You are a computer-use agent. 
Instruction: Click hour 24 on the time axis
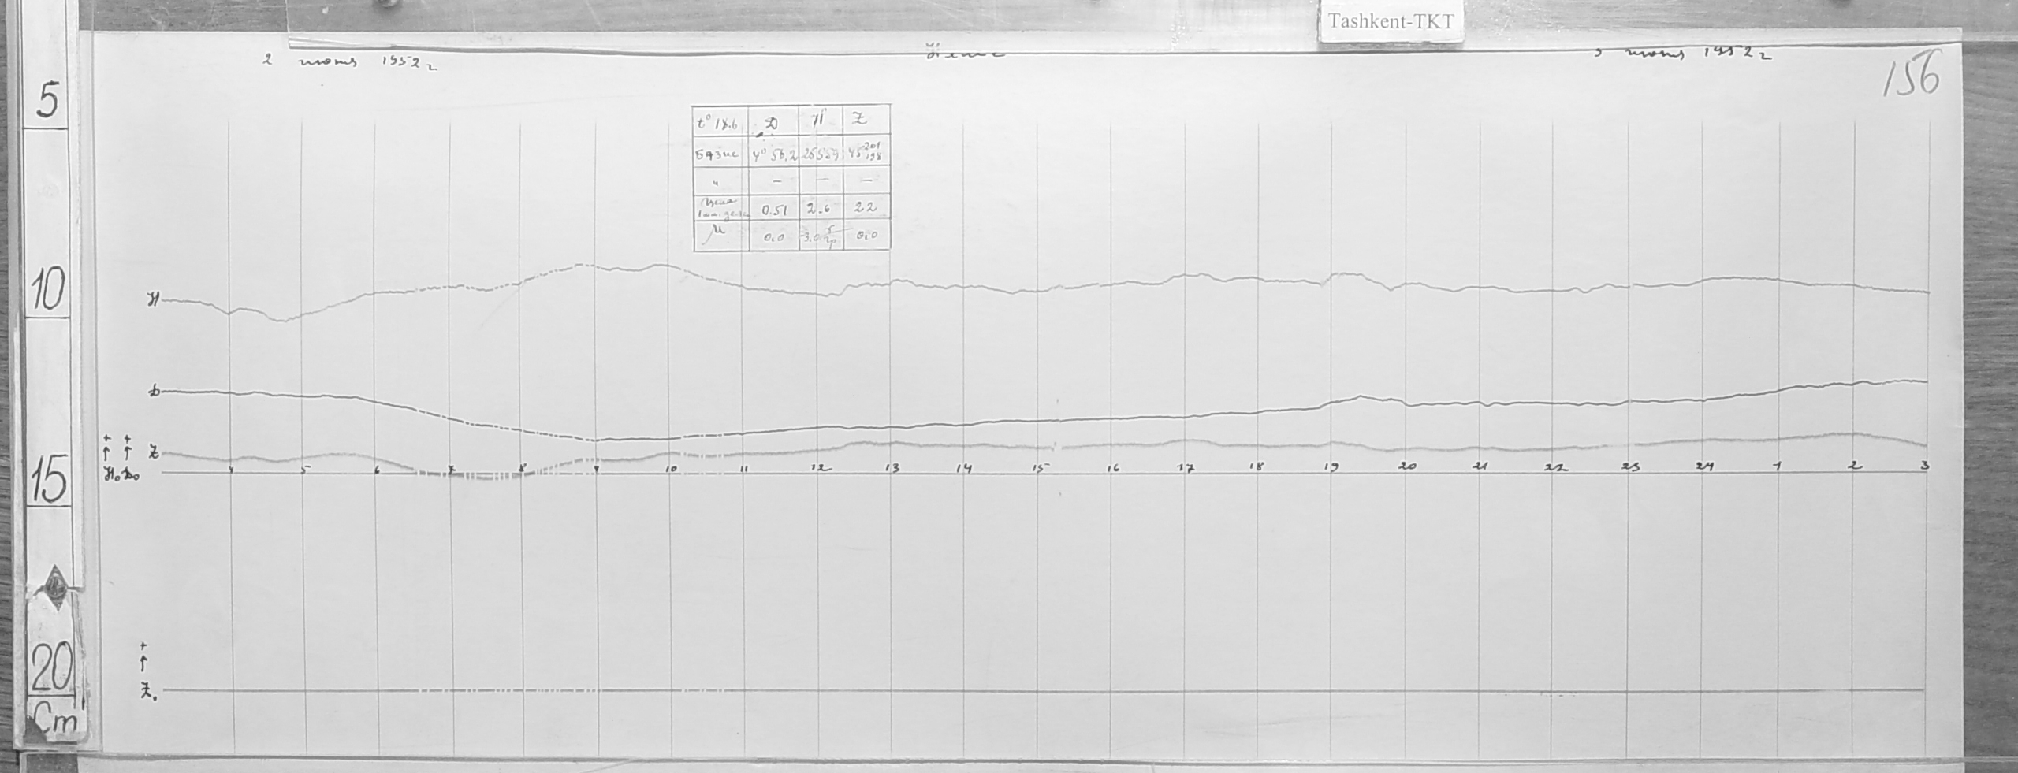click(x=1704, y=467)
